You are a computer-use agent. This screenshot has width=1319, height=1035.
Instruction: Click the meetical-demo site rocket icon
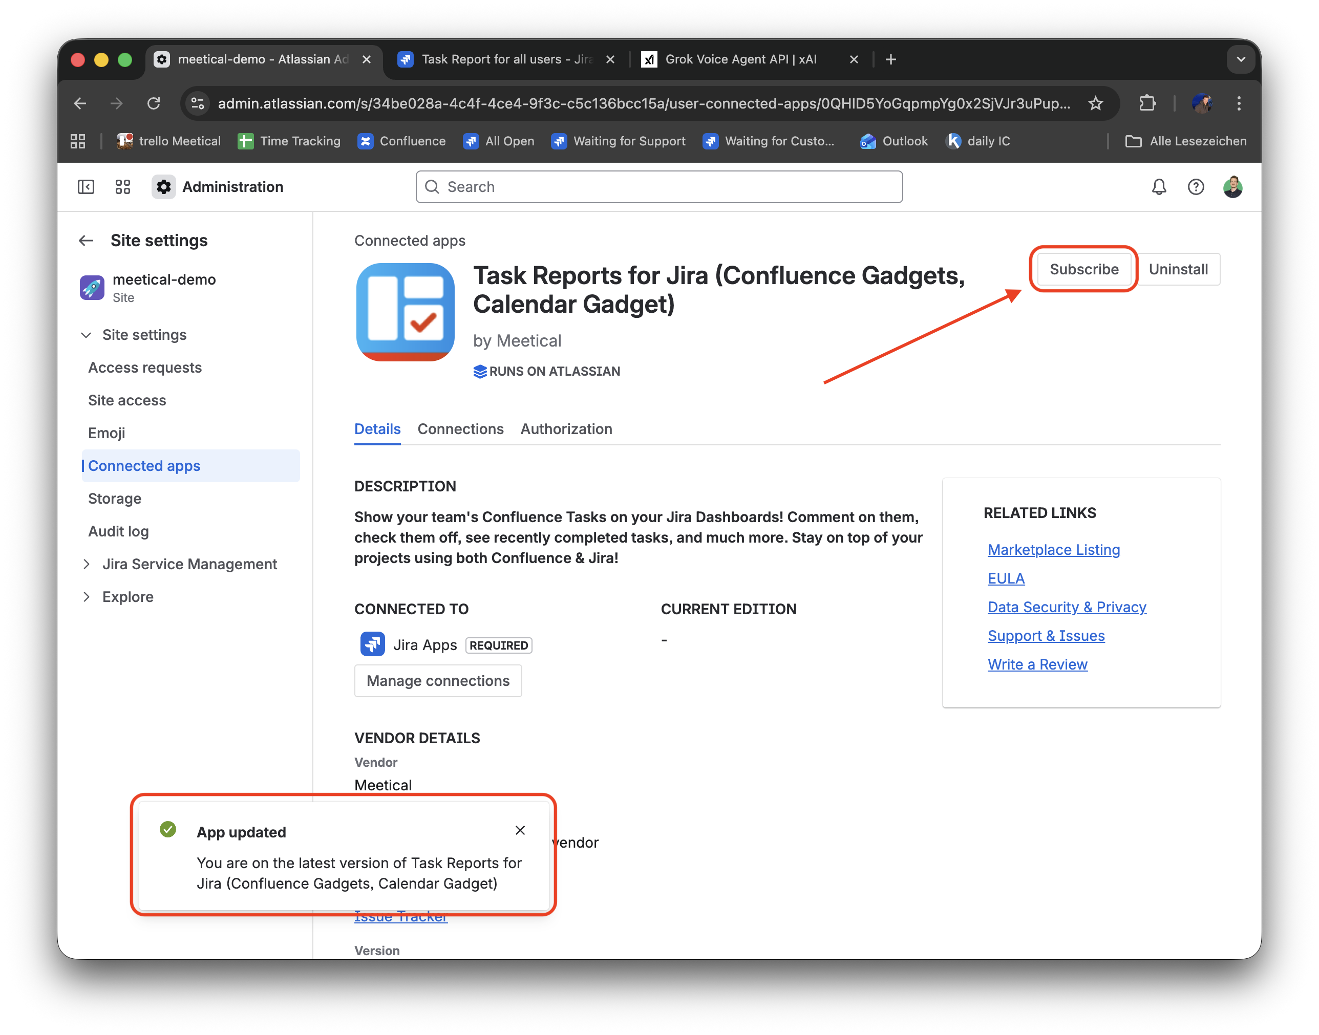tap(92, 287)
